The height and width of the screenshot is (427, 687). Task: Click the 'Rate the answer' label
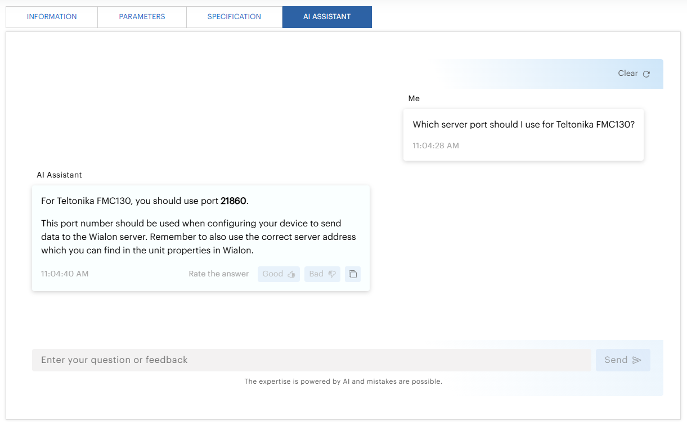pos(218,274)
